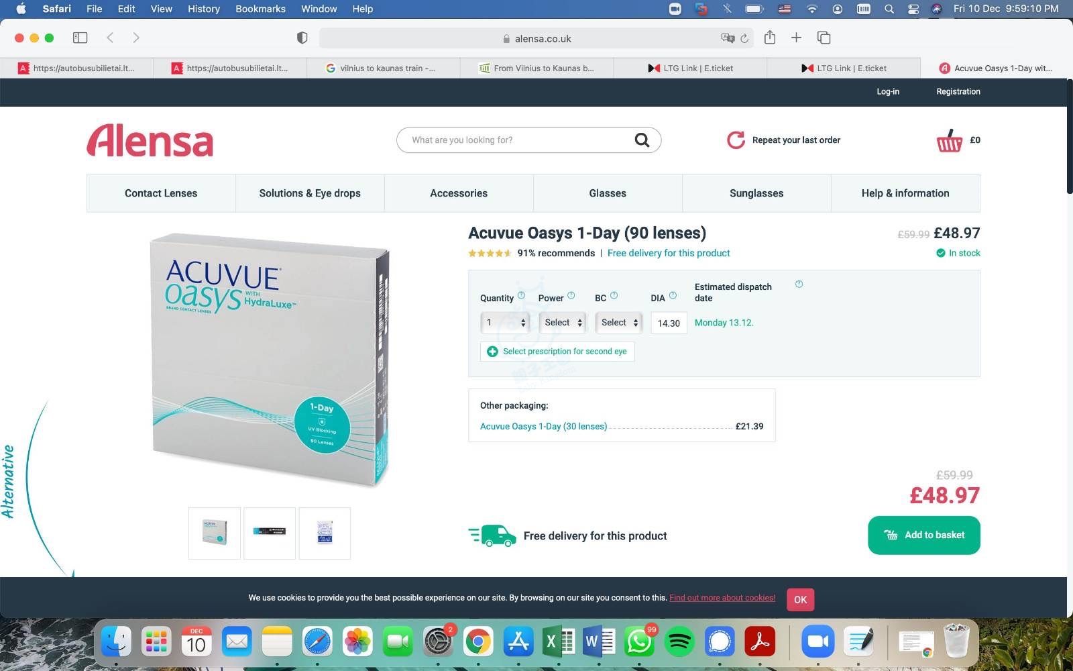Click the star rating
This screenshot has height=671, width=1073.
(490, 253)
